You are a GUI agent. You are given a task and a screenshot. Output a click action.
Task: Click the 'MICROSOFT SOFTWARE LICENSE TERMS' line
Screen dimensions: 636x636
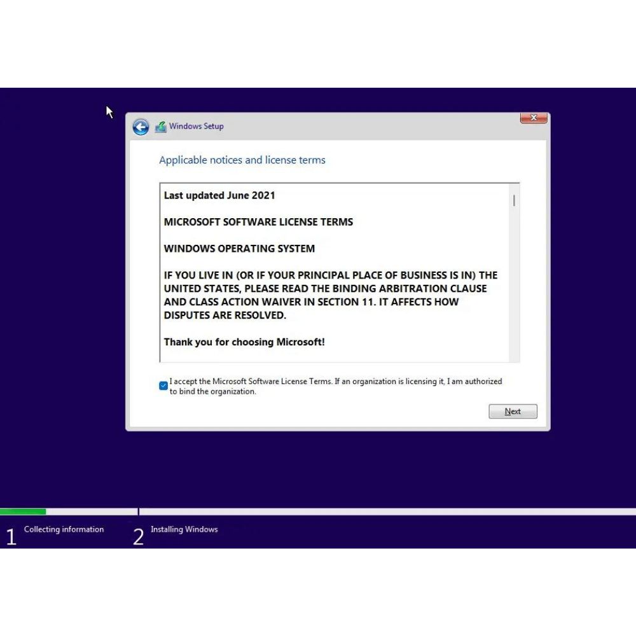(x=258, y=222)
